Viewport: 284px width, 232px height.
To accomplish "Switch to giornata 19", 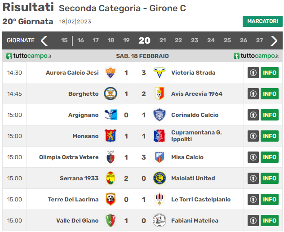I will [x=126, y=40].
